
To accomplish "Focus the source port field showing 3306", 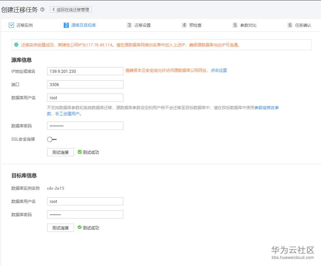I will [x=85, y=84].
